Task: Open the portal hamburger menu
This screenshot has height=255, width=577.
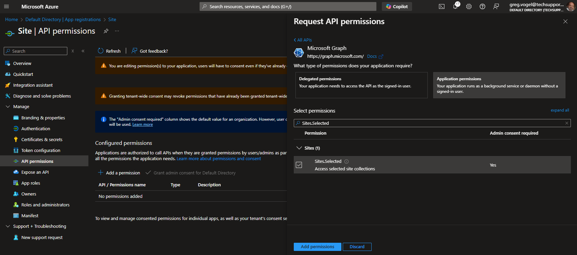Action: pyautogui.click(x=6, y=6)
